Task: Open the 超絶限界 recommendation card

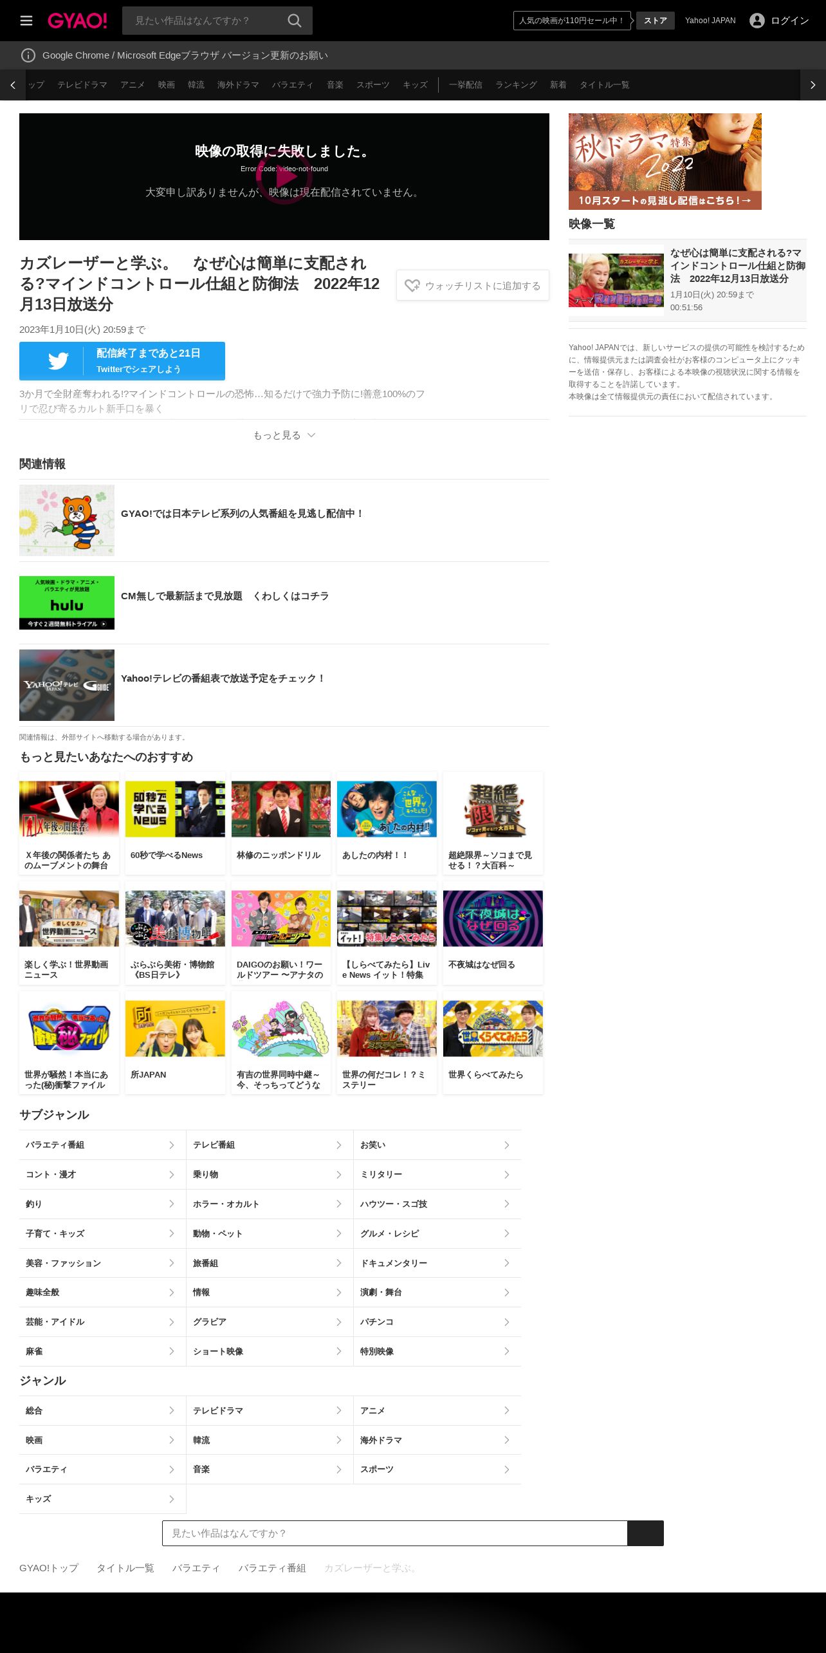Action: click(493, 823)
